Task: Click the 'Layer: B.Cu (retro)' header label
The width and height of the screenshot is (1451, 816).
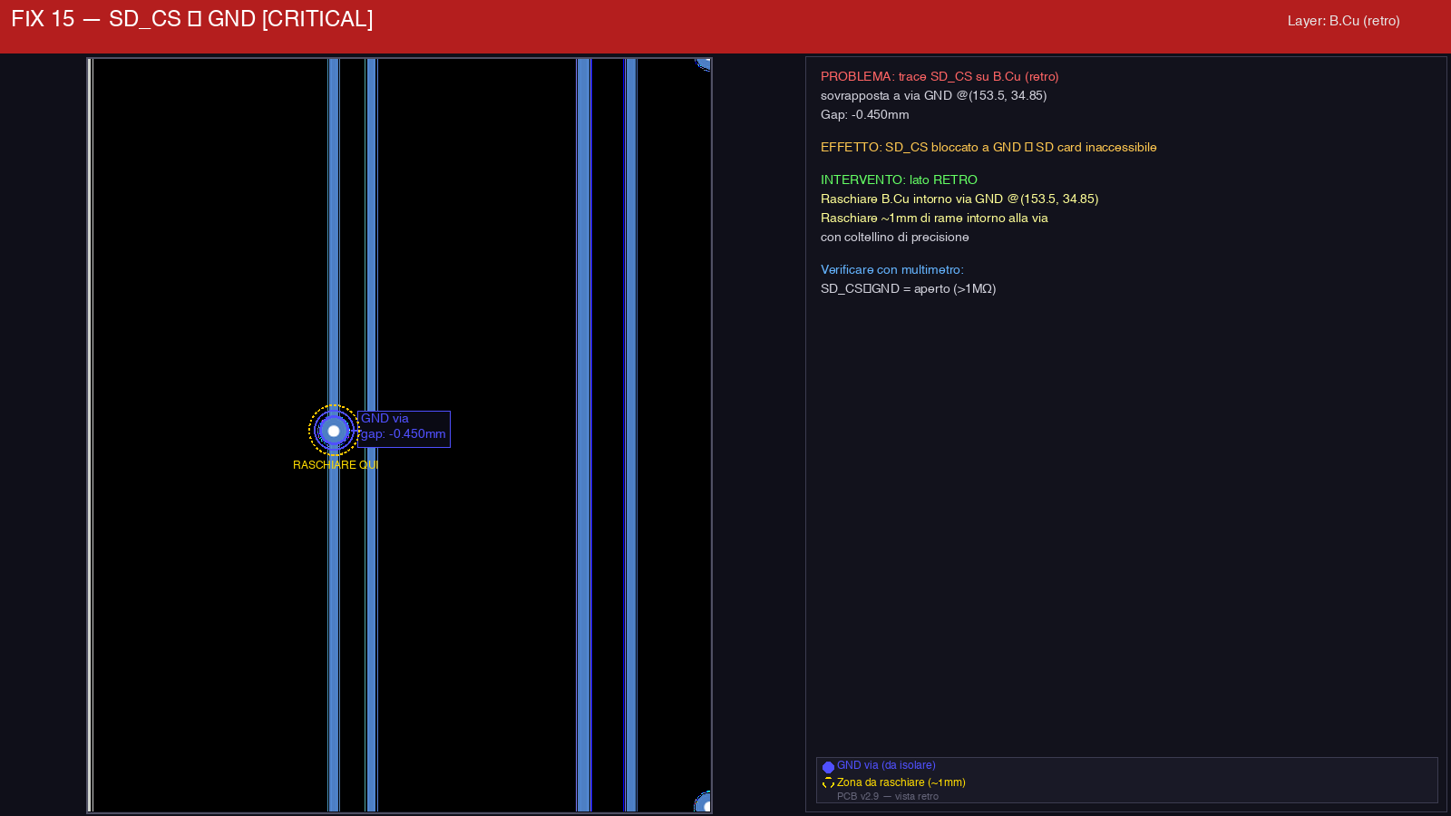Action: (1343, 21)
